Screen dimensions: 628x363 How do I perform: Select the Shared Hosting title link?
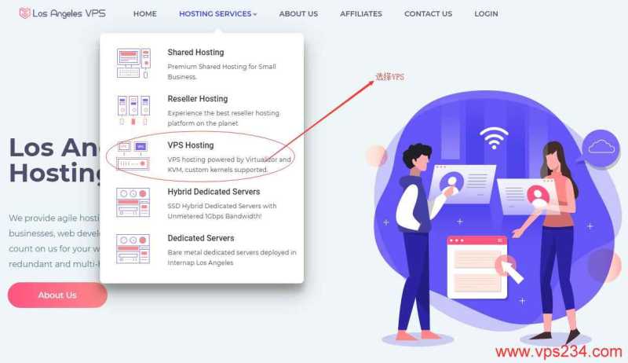click(195, 52)
